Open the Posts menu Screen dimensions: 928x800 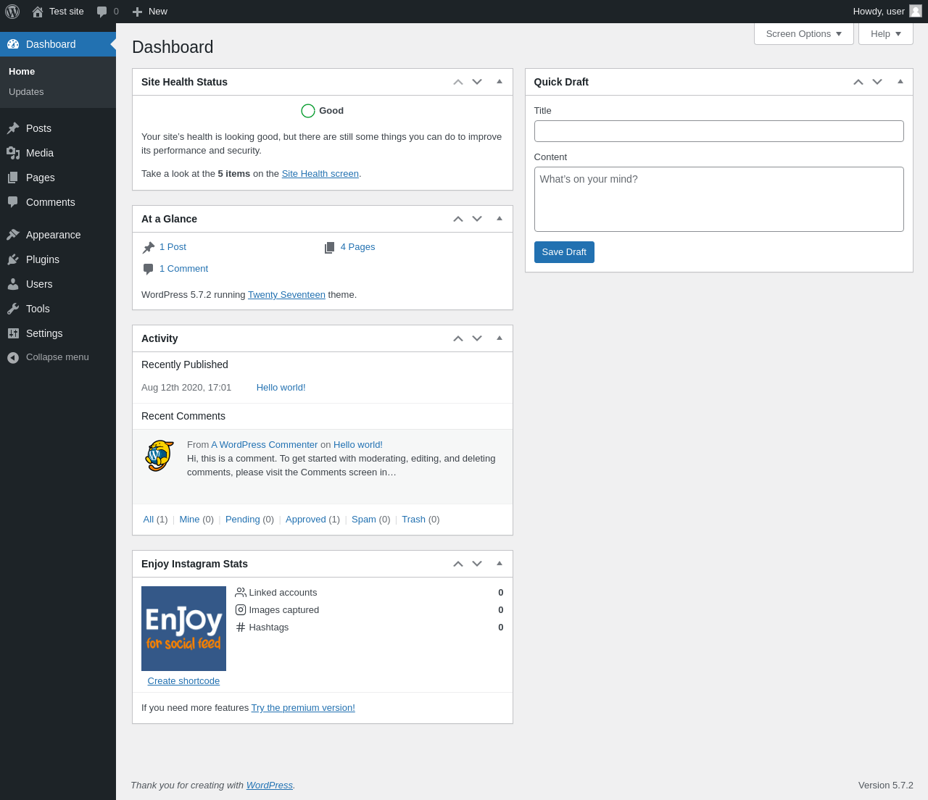pos(58,128)
